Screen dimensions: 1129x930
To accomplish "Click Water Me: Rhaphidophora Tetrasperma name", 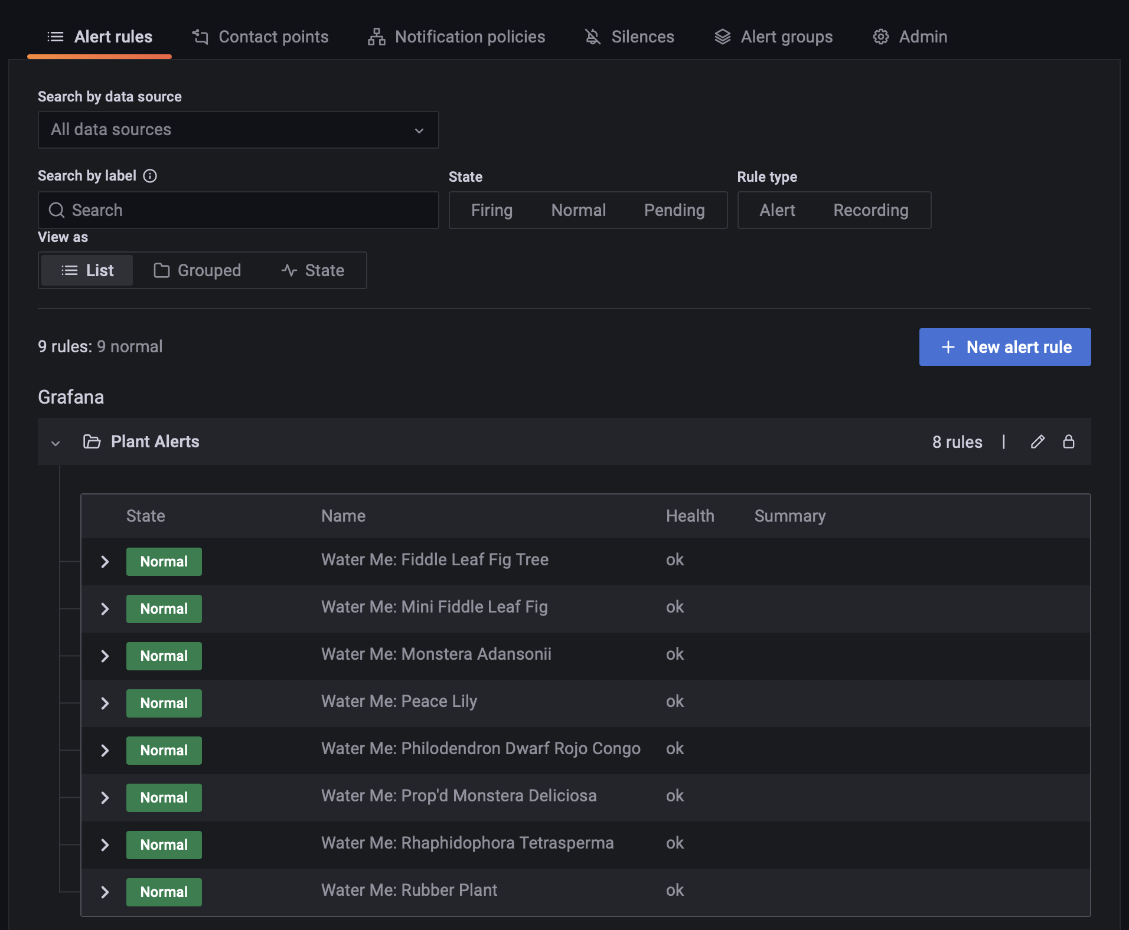I will coord(467,843).
